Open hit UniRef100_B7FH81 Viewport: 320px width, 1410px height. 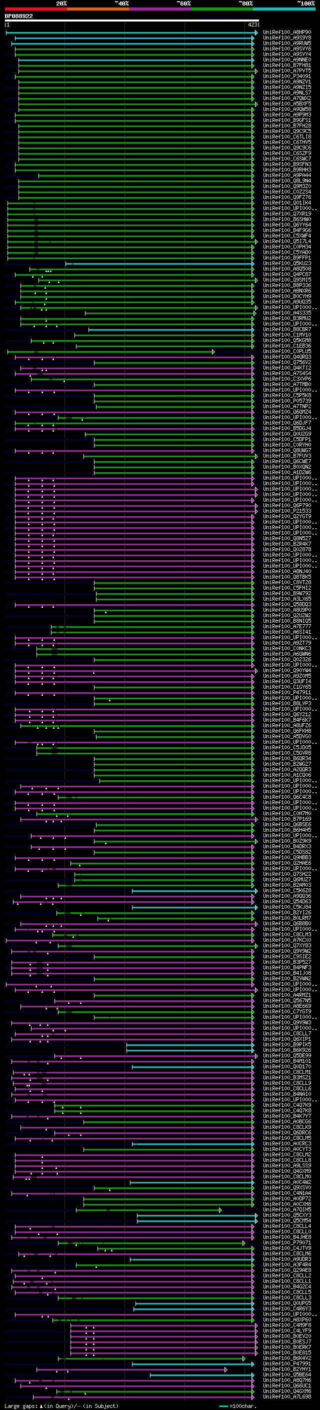click(x=286, y=65)
